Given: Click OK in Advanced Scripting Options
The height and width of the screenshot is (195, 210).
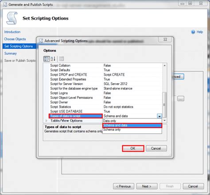Looking at the screenshot, I should 133,148.
